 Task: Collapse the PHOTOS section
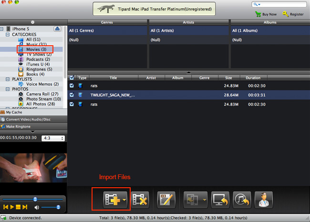8,89
